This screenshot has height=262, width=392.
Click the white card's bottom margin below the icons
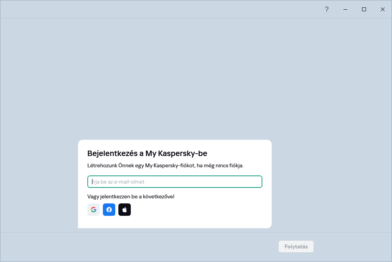click(175, 222)
